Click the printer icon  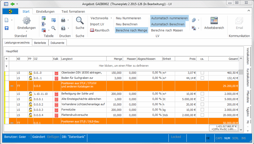[63, 20]
